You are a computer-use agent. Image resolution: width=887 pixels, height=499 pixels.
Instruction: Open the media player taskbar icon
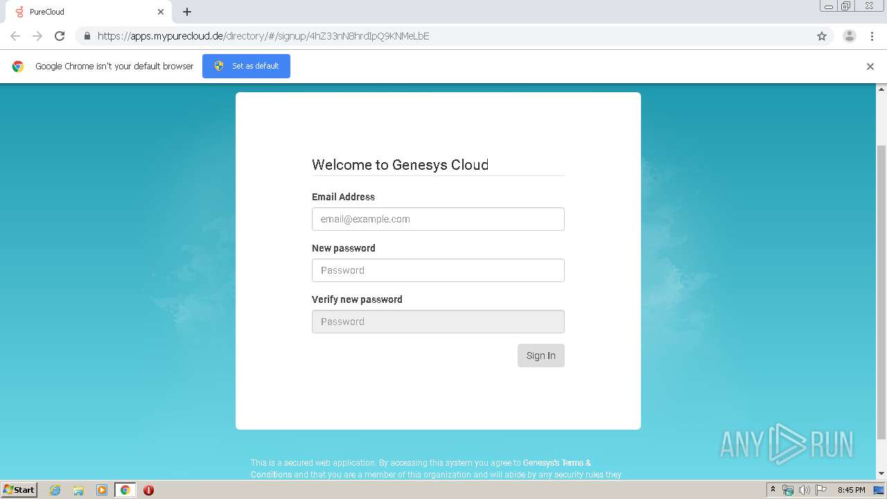pyautogui.click(x=102, y=490)
